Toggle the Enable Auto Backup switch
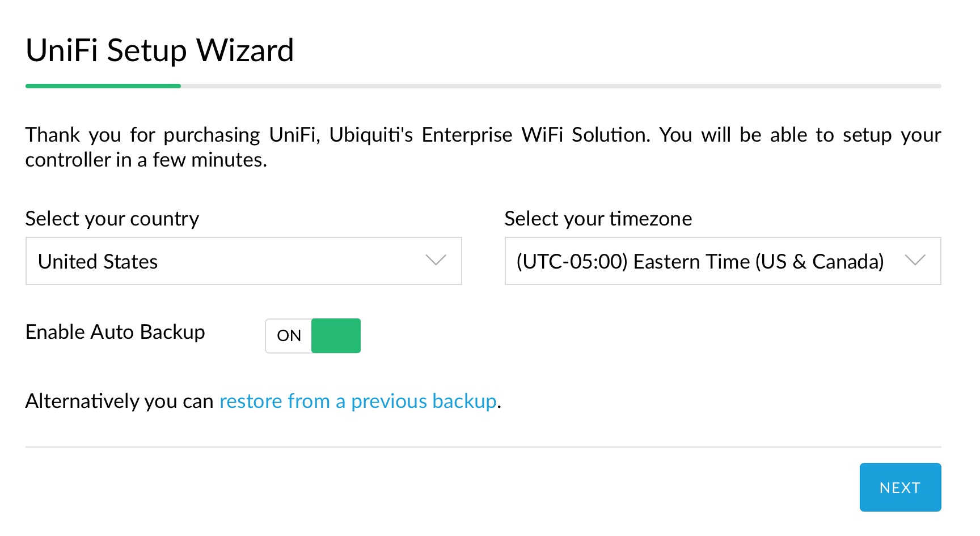The width and height of the screenshot is (980, 536). click(x=313, y=335)
